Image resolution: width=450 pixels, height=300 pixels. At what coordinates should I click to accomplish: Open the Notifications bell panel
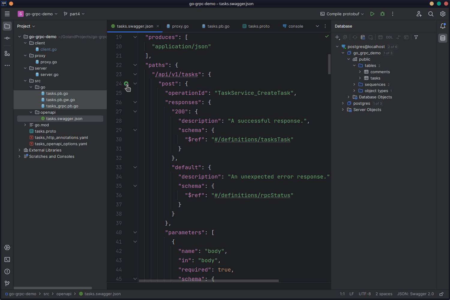(x=443, y=26)
